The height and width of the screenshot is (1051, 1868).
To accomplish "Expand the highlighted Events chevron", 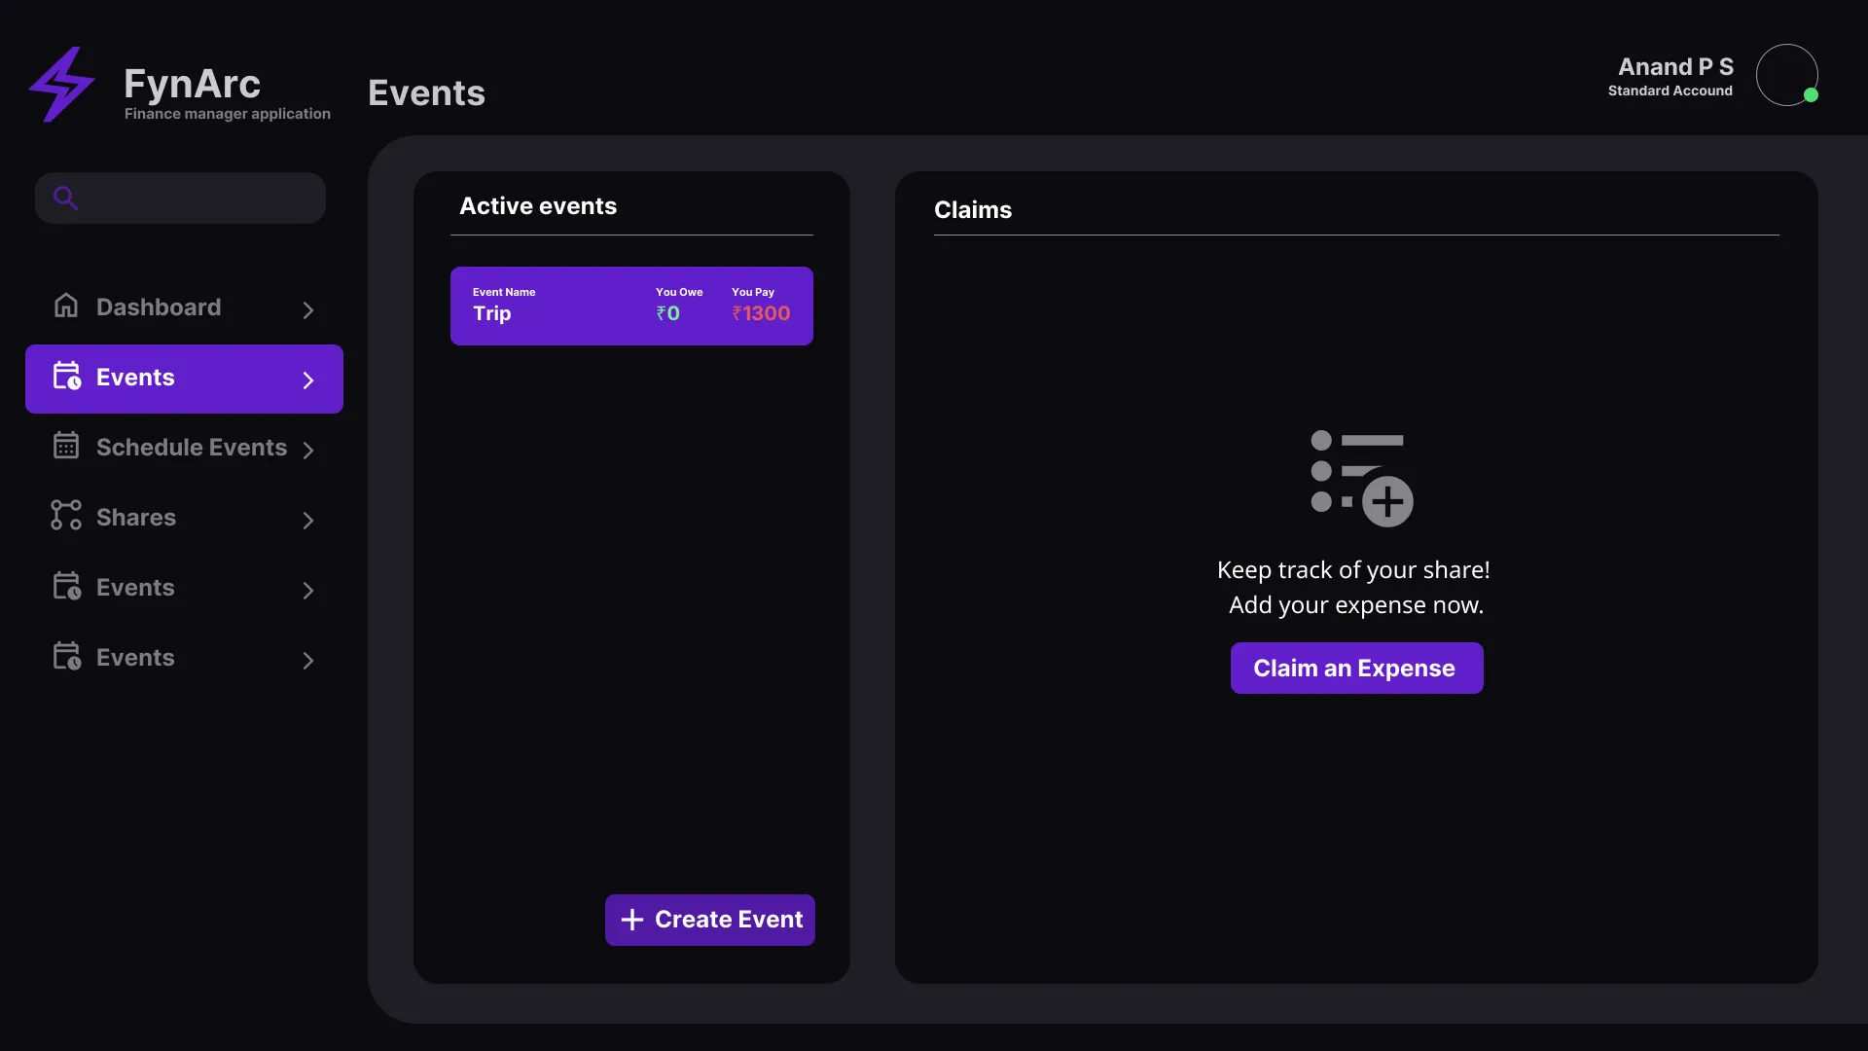I will tap(308, 381).
